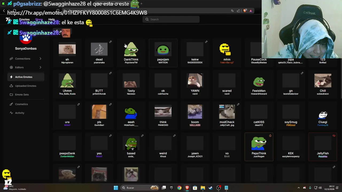The width and height of the screenshot is (342, 192).
Task: Click the Windows taskbar Buscar search box
Action: (x=139, y=188)
